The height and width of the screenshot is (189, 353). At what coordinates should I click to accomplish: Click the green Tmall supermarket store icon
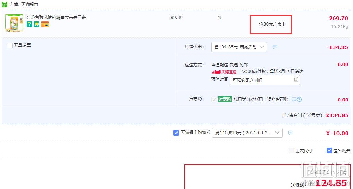point(5,5)
